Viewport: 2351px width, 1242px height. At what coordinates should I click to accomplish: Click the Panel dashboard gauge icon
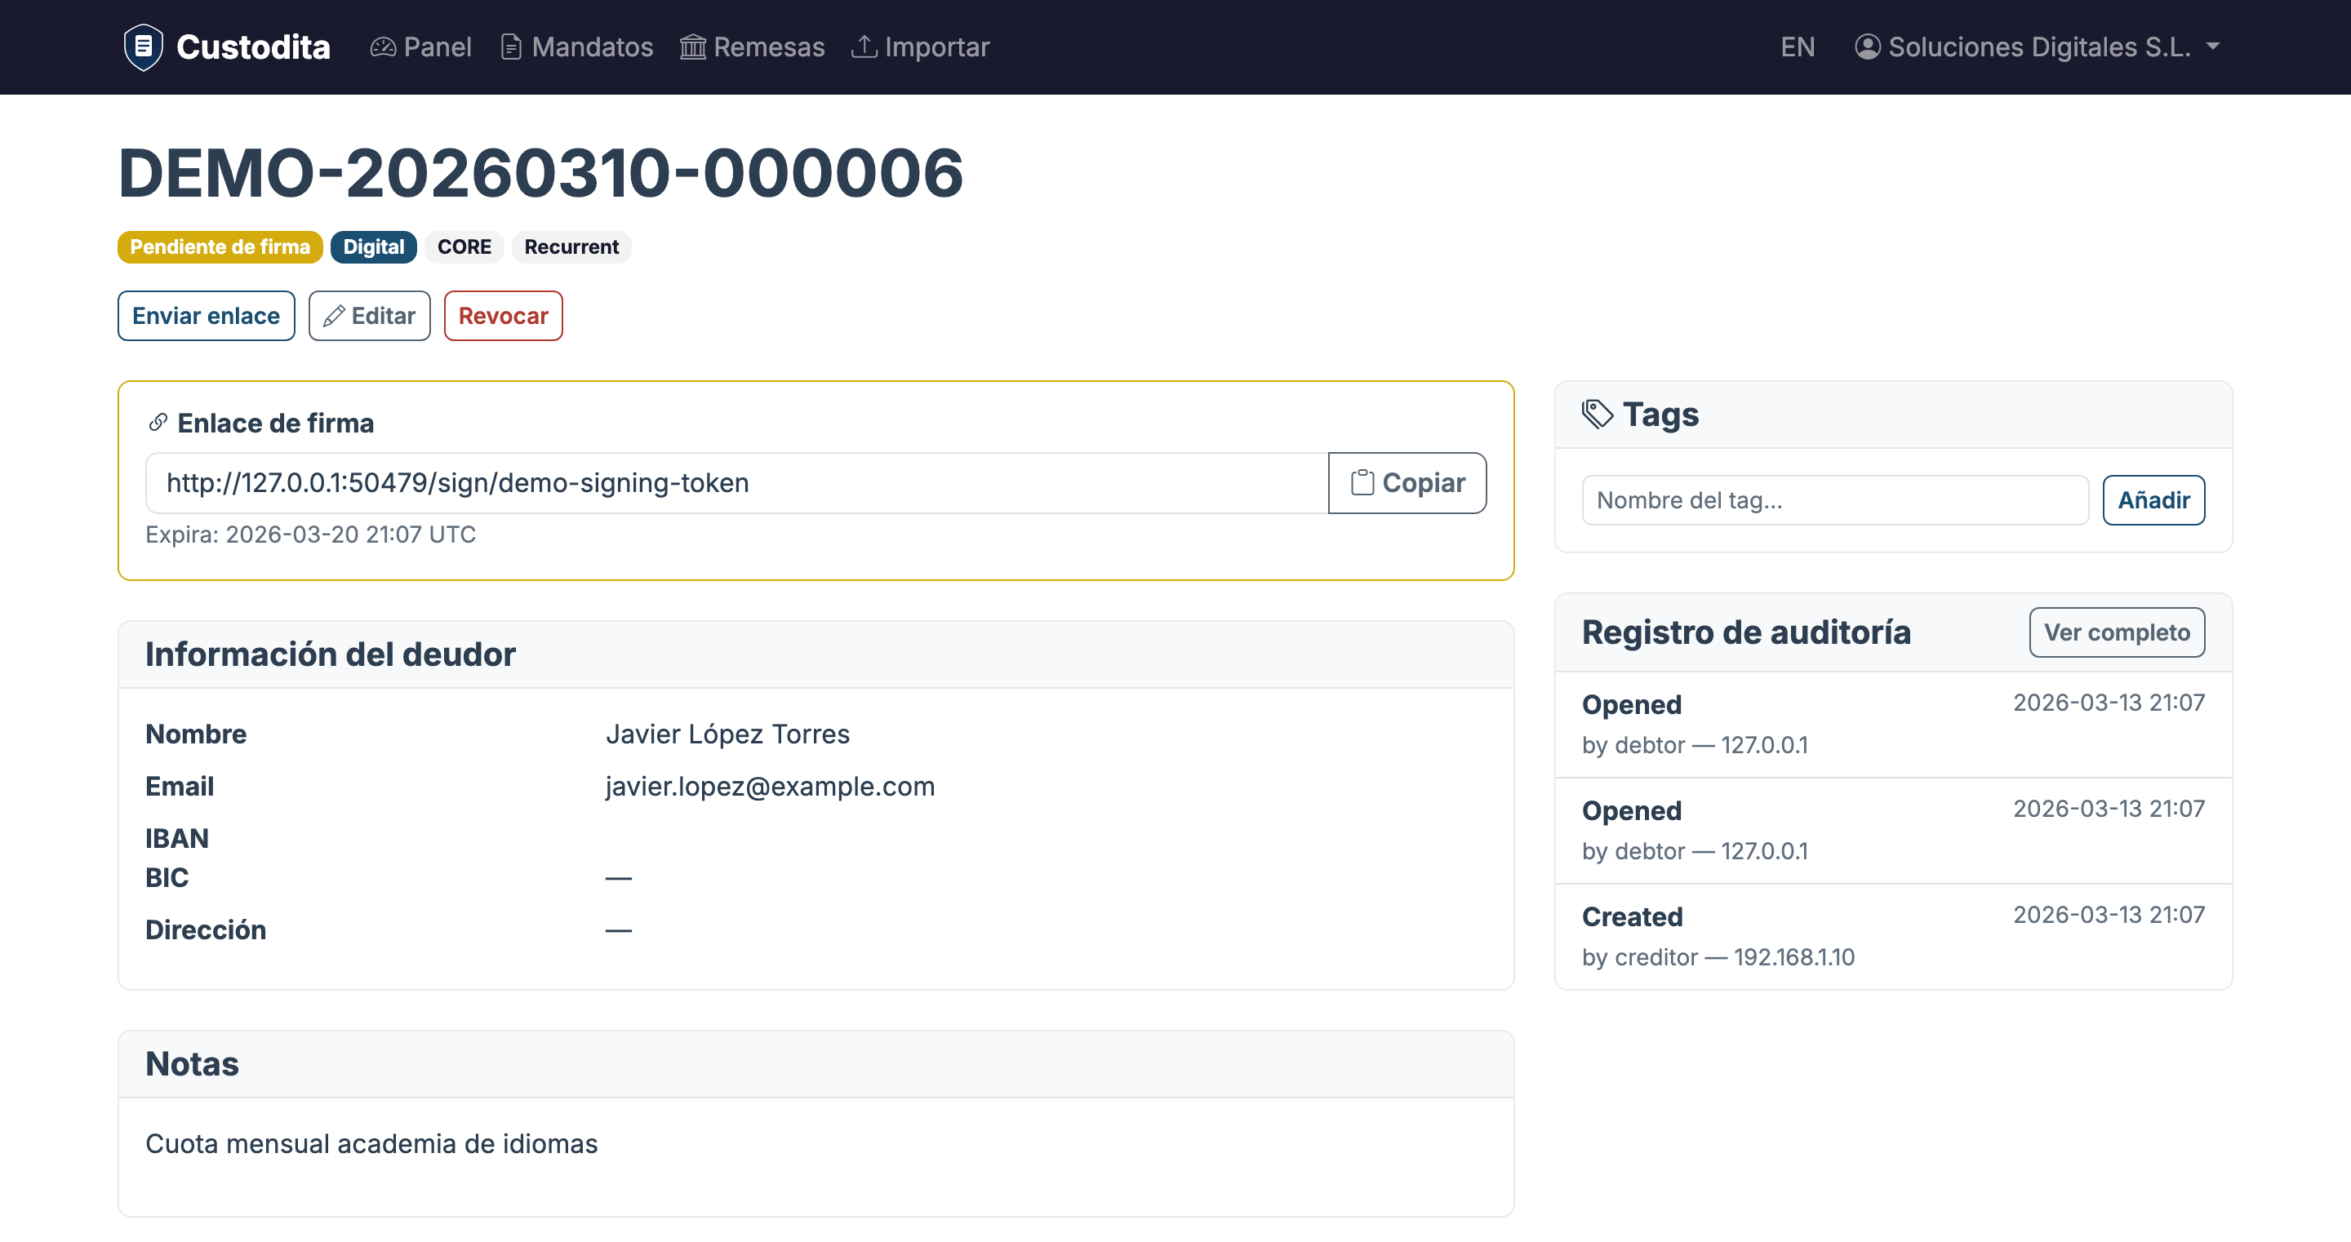click(382, 47)
